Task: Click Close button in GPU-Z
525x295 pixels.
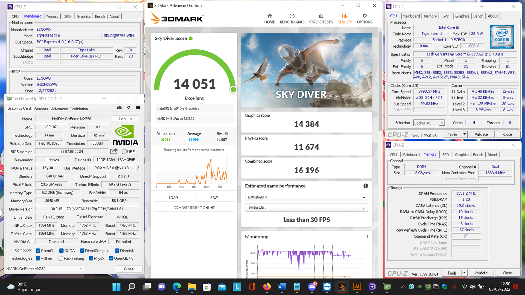Action: point(129,269)
